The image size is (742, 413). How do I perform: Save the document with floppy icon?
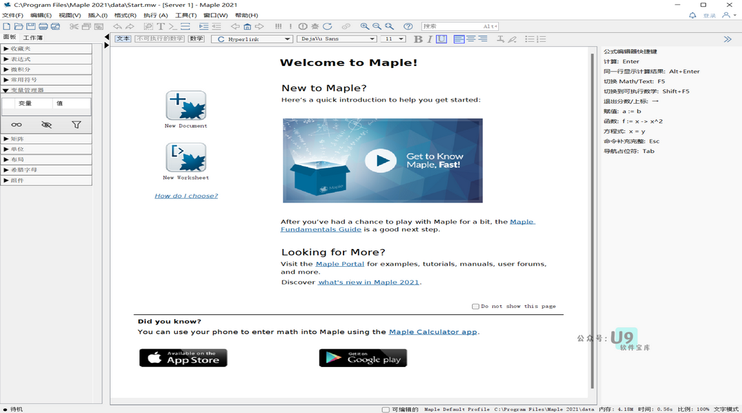point(31,27)
